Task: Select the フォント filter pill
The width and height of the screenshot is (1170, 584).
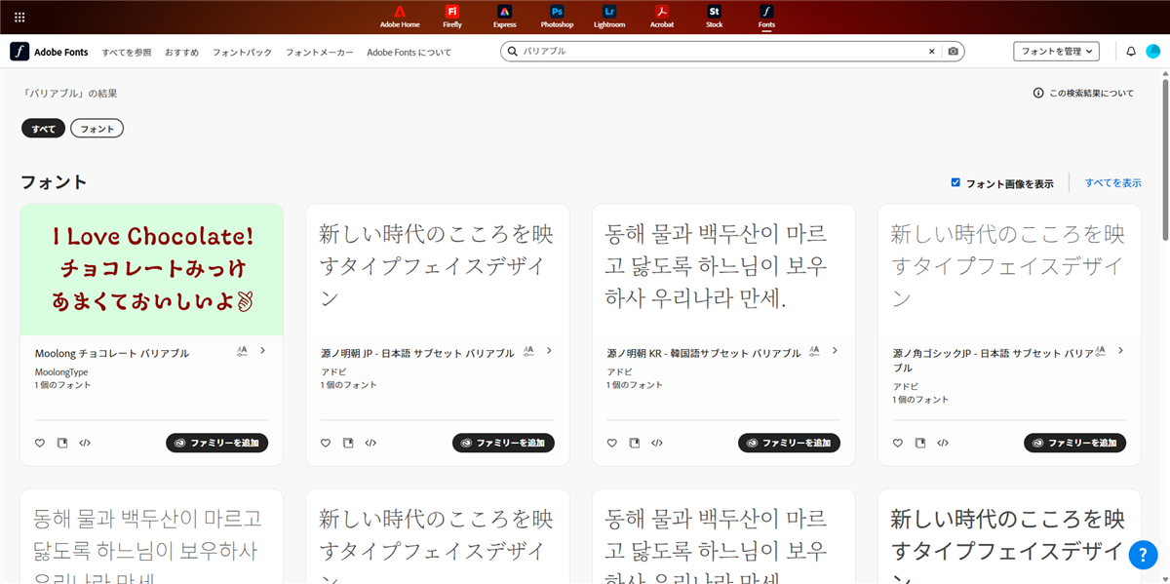Action: coord(97,129)
